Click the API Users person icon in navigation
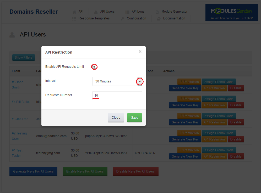Screen dimensions: 261x193 (x=96, y=12)
